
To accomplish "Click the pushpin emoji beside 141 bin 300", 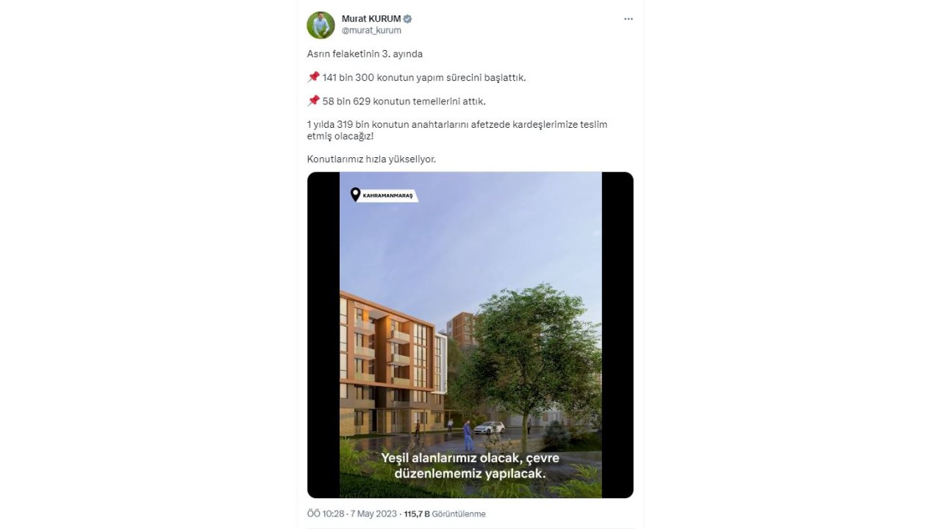I will coord(313,77).
